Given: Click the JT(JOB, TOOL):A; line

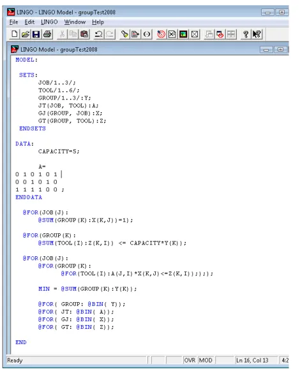Looking at the screenshot, I should click(68, 105).
